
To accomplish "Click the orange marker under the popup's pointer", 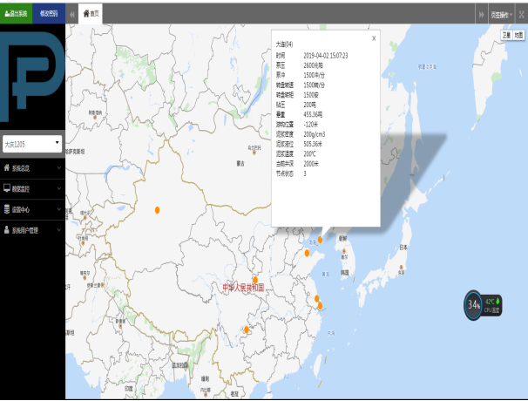I will (321, 240).
